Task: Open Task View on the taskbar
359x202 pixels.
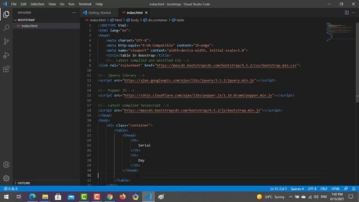Action: point(19,197)
